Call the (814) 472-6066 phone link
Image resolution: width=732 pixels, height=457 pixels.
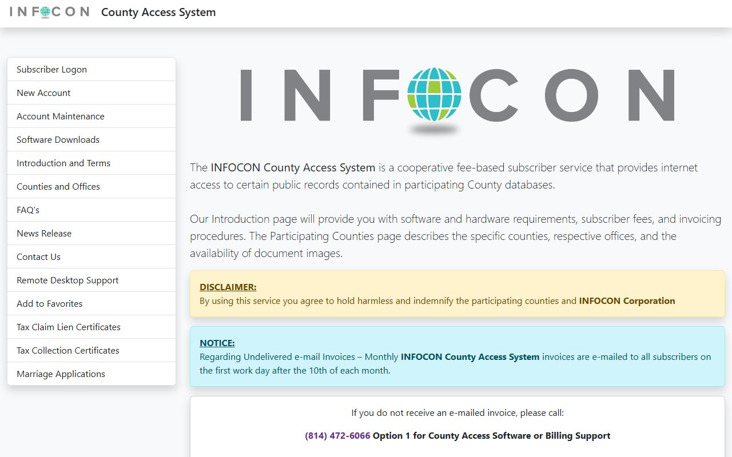pyautogui.click(x=337, y=435)
